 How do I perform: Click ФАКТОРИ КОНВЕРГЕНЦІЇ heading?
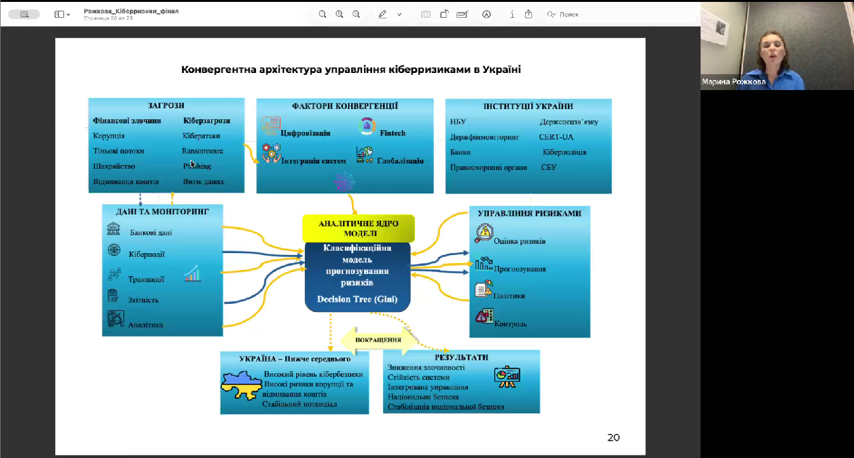click(x=345, y=106)
